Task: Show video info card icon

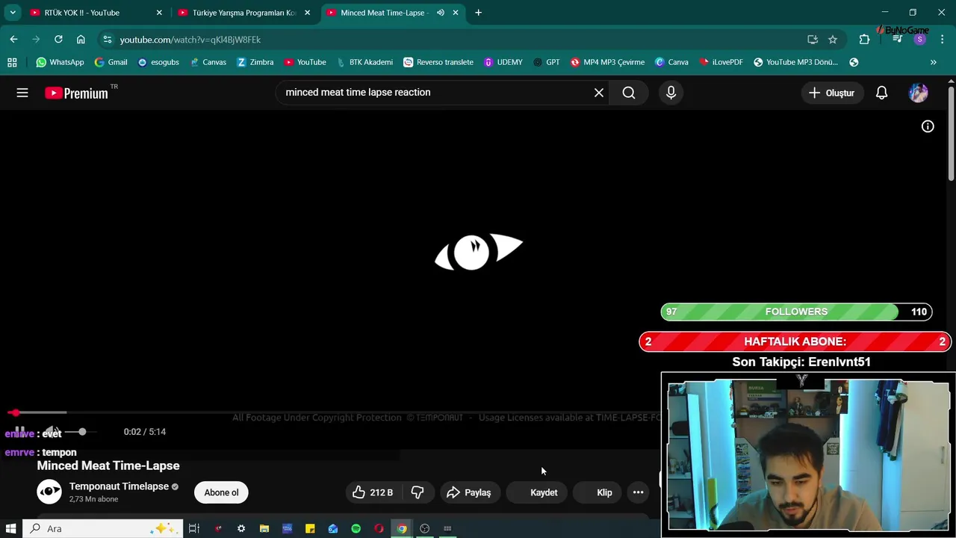Action: 928,126
